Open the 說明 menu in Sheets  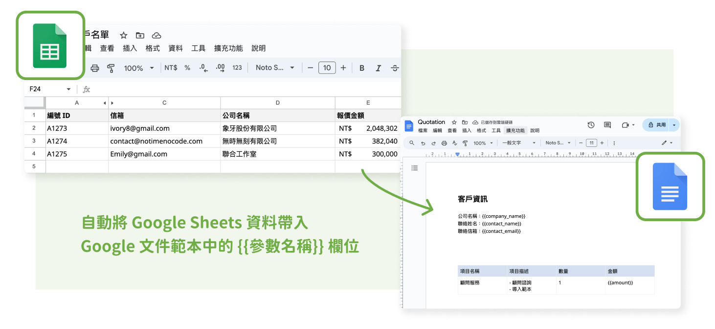pos(259,48)
